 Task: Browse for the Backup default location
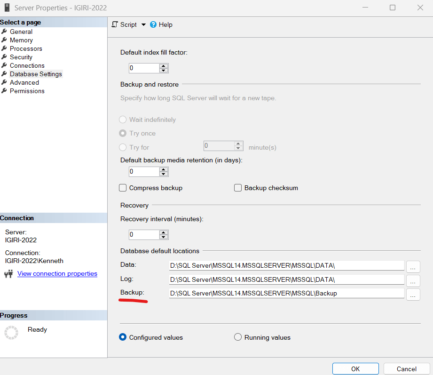tap(413, 295)
